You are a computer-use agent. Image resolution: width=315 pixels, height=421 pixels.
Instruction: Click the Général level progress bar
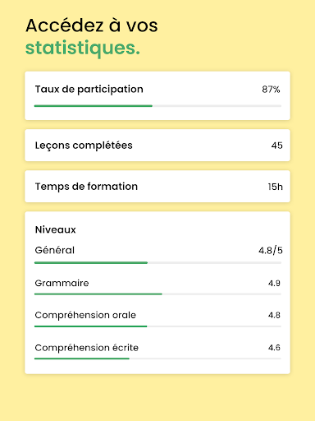[157, 263]
